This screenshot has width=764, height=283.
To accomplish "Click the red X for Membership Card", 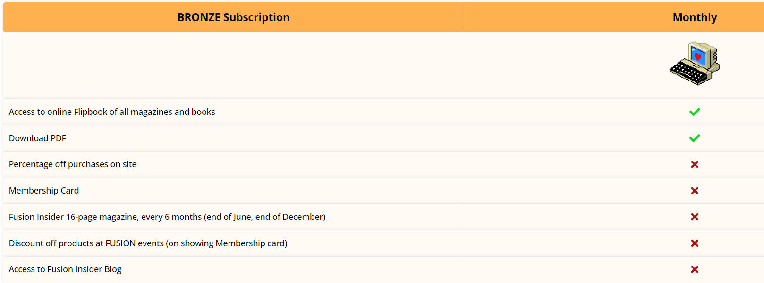I will [x=695, y=191].
